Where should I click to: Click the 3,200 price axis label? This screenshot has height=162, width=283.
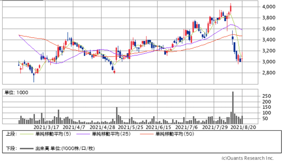tap(269, 51)
